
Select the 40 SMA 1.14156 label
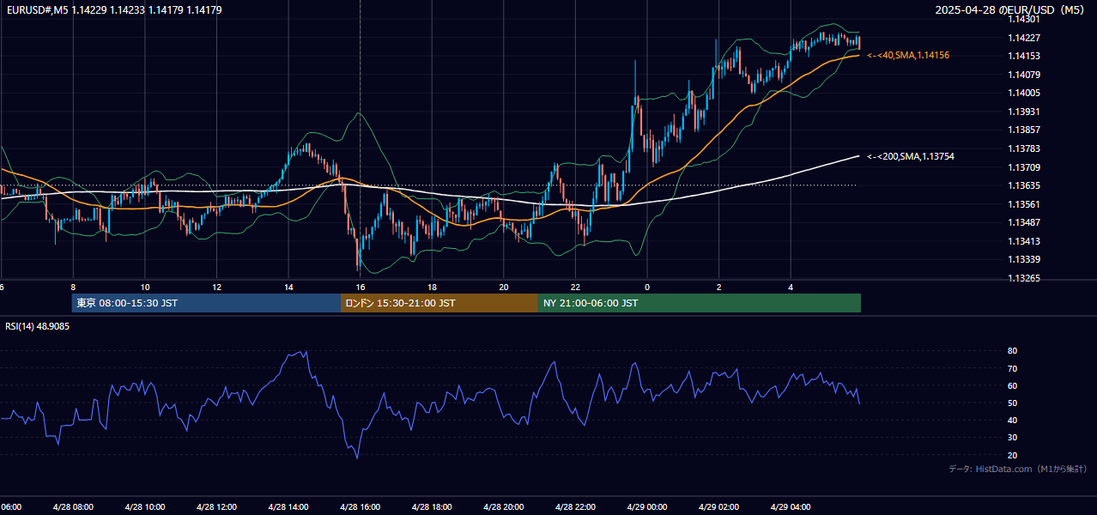[x=908, y=55]
